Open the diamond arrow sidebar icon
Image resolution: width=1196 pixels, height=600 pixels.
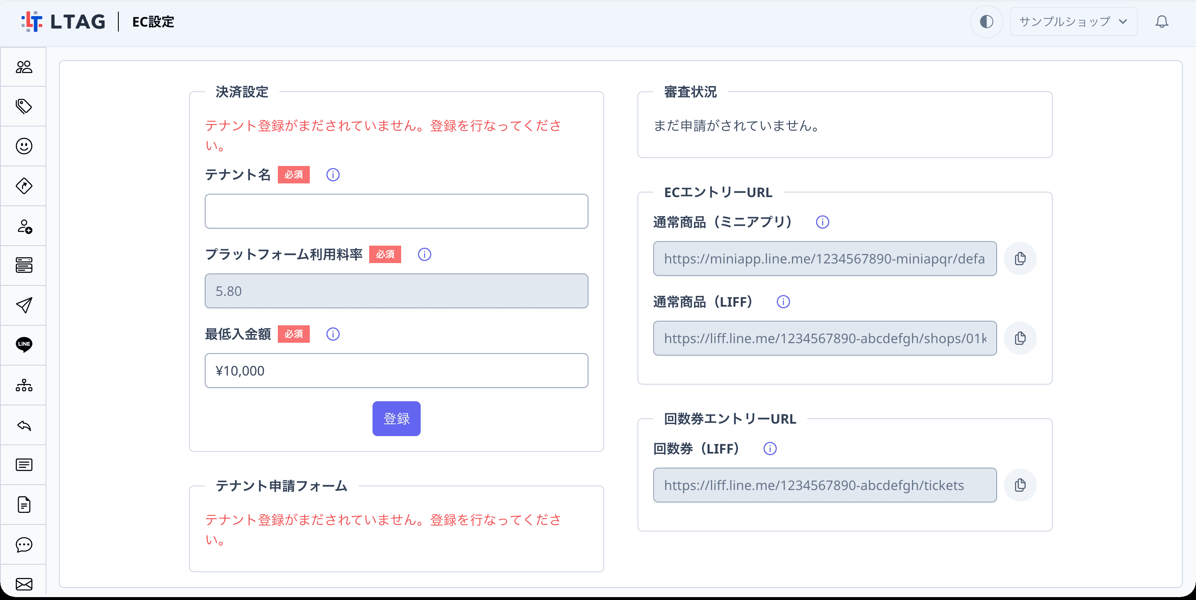(x=24, y=186)
